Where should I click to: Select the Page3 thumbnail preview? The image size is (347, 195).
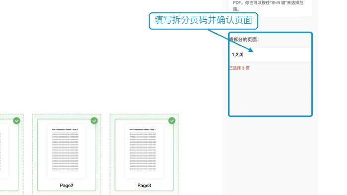coord(144,151)
